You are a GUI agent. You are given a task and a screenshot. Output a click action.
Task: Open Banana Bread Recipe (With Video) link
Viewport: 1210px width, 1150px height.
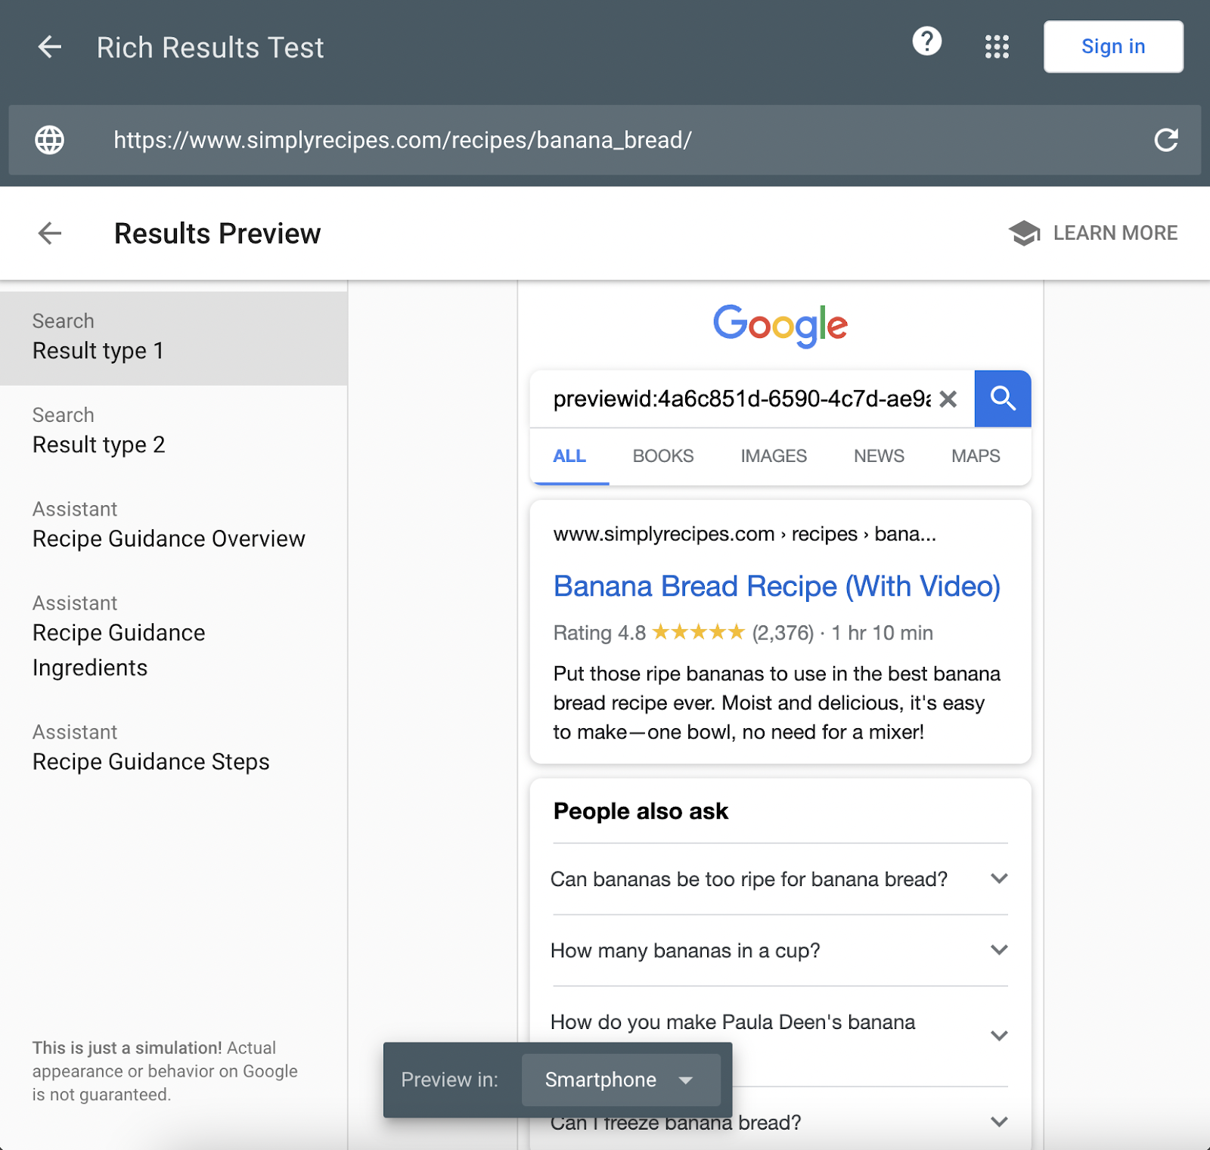point(777,586)
